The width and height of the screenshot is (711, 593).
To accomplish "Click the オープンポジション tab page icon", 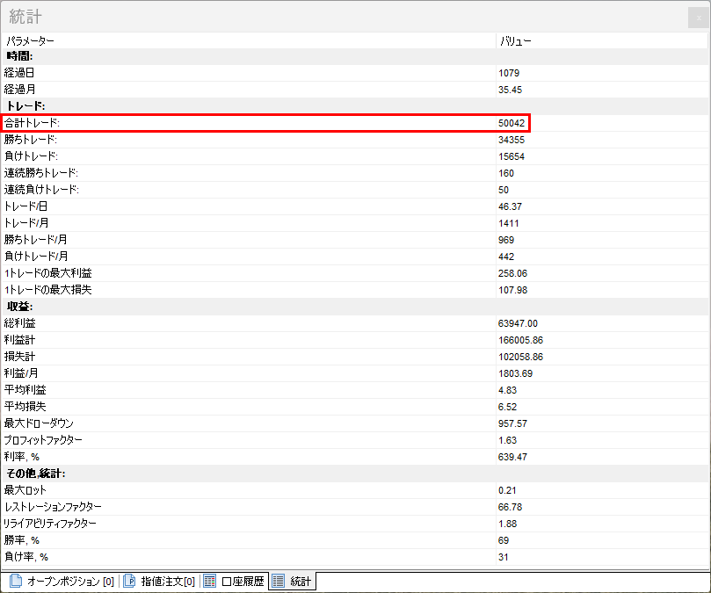I will pyautogui.click(x=15, y=582).
